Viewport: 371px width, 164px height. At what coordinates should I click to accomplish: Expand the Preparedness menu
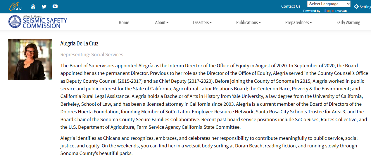point(298,22)
